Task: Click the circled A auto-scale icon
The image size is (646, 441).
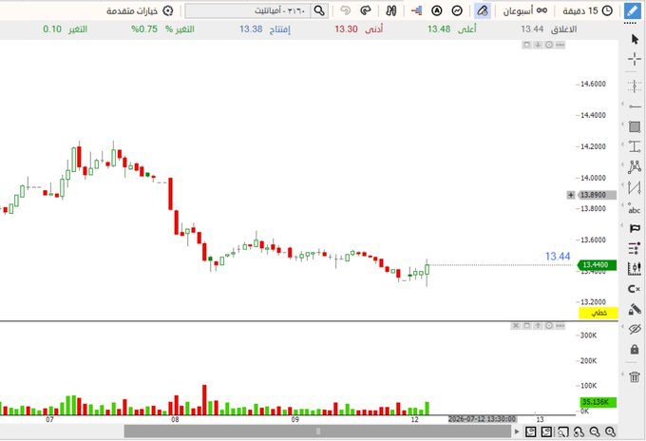Action: pyautogui.click(x=437, y=10)
